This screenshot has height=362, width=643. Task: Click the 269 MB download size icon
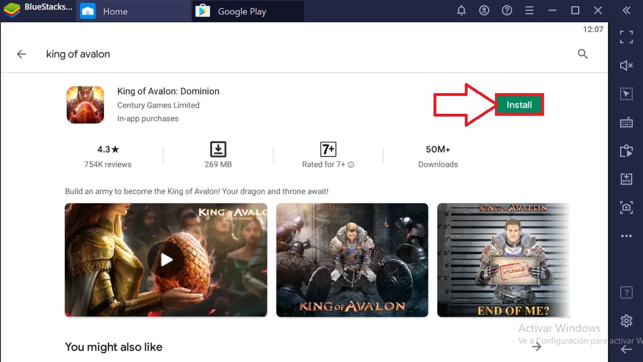pyautogui.click(x=218, y=149)
